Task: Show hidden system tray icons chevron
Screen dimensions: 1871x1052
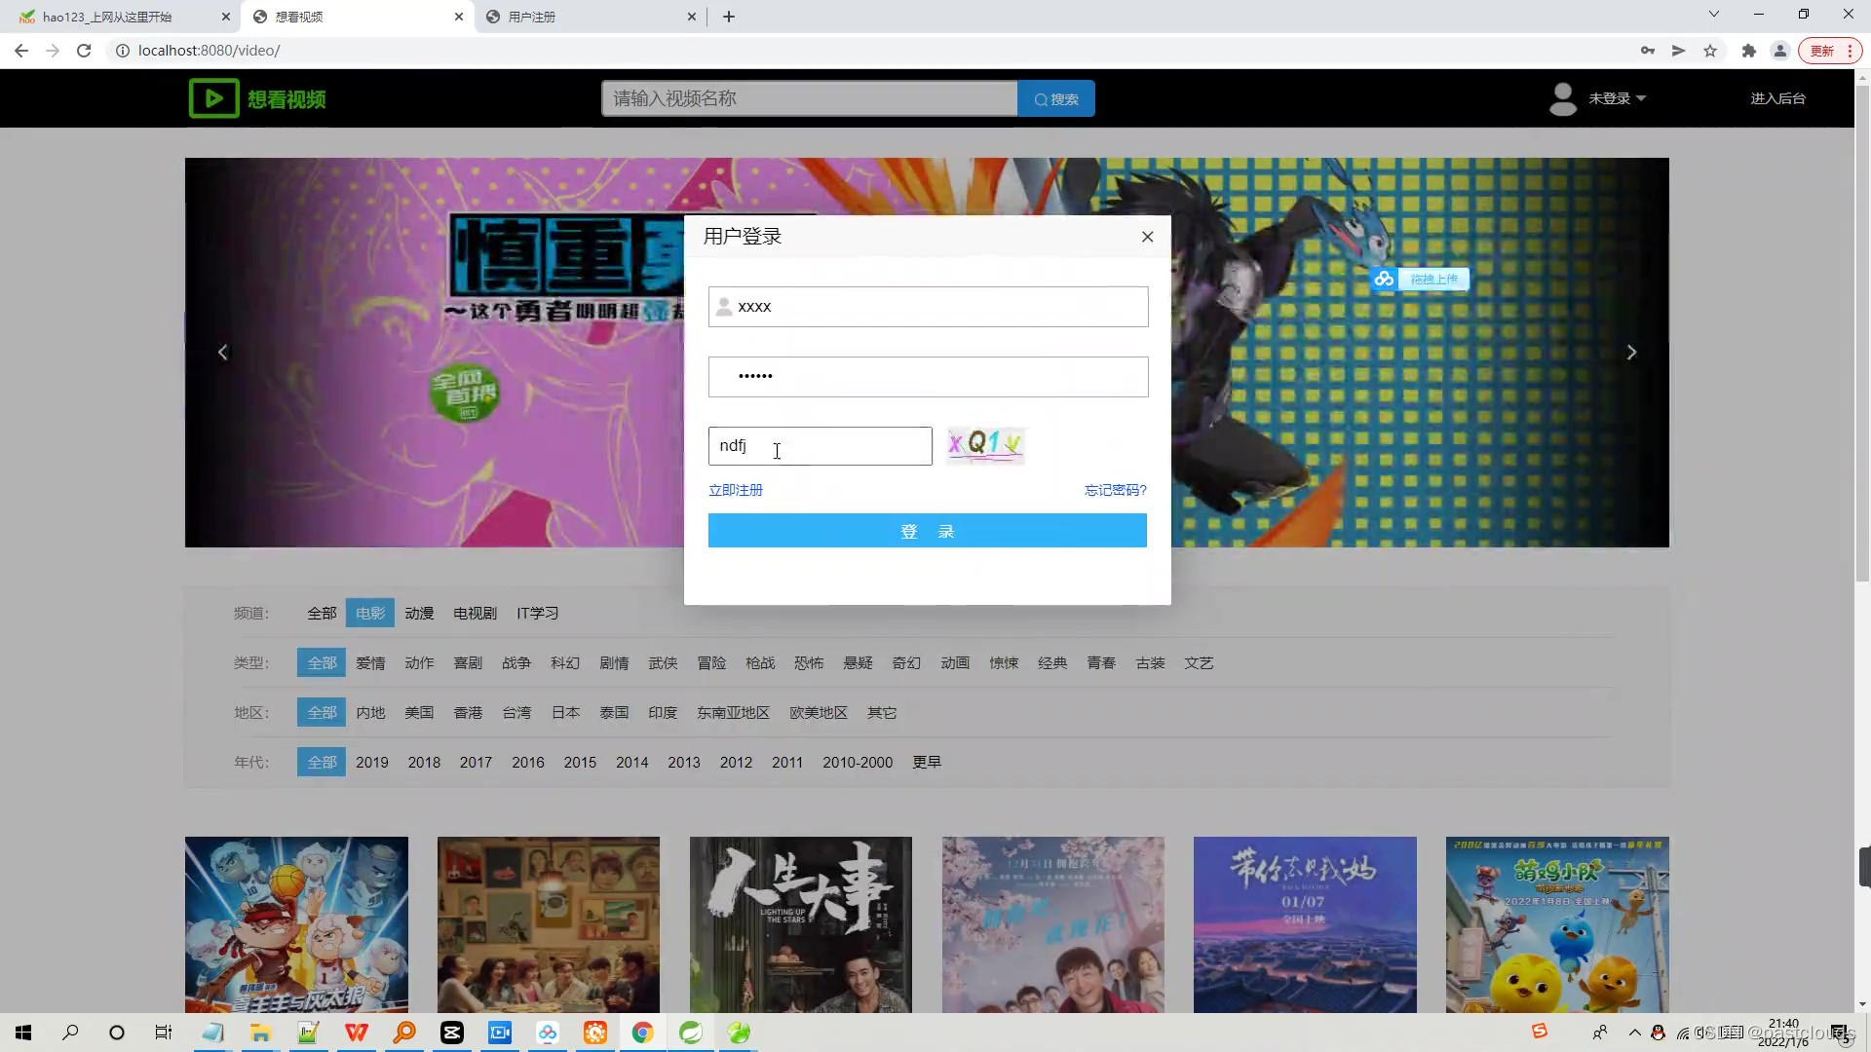Action: tap(1634, 1033)
